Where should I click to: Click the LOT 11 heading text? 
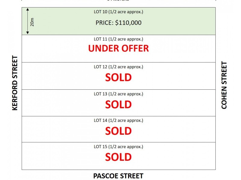coord(118,39)
